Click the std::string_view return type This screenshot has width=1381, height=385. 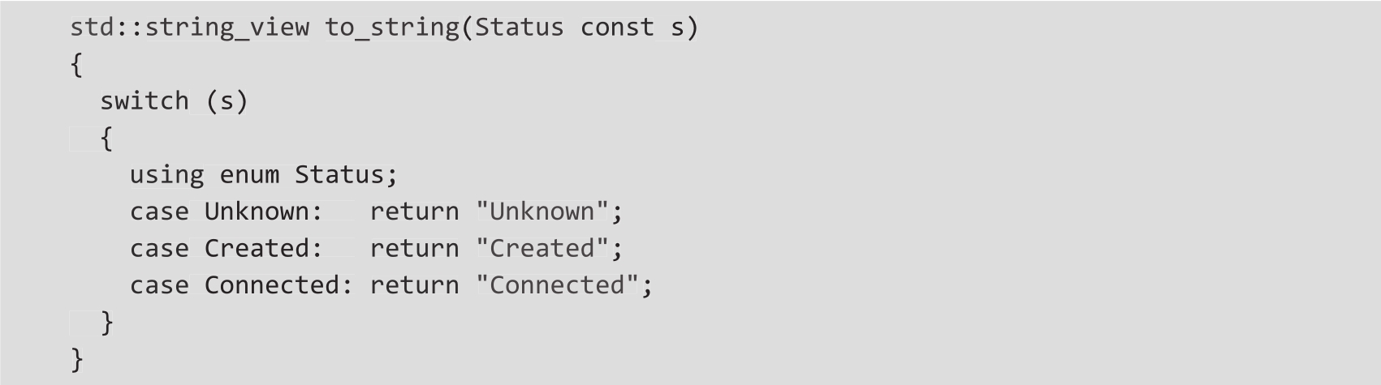pyautogui.click(x=189, y=28)
